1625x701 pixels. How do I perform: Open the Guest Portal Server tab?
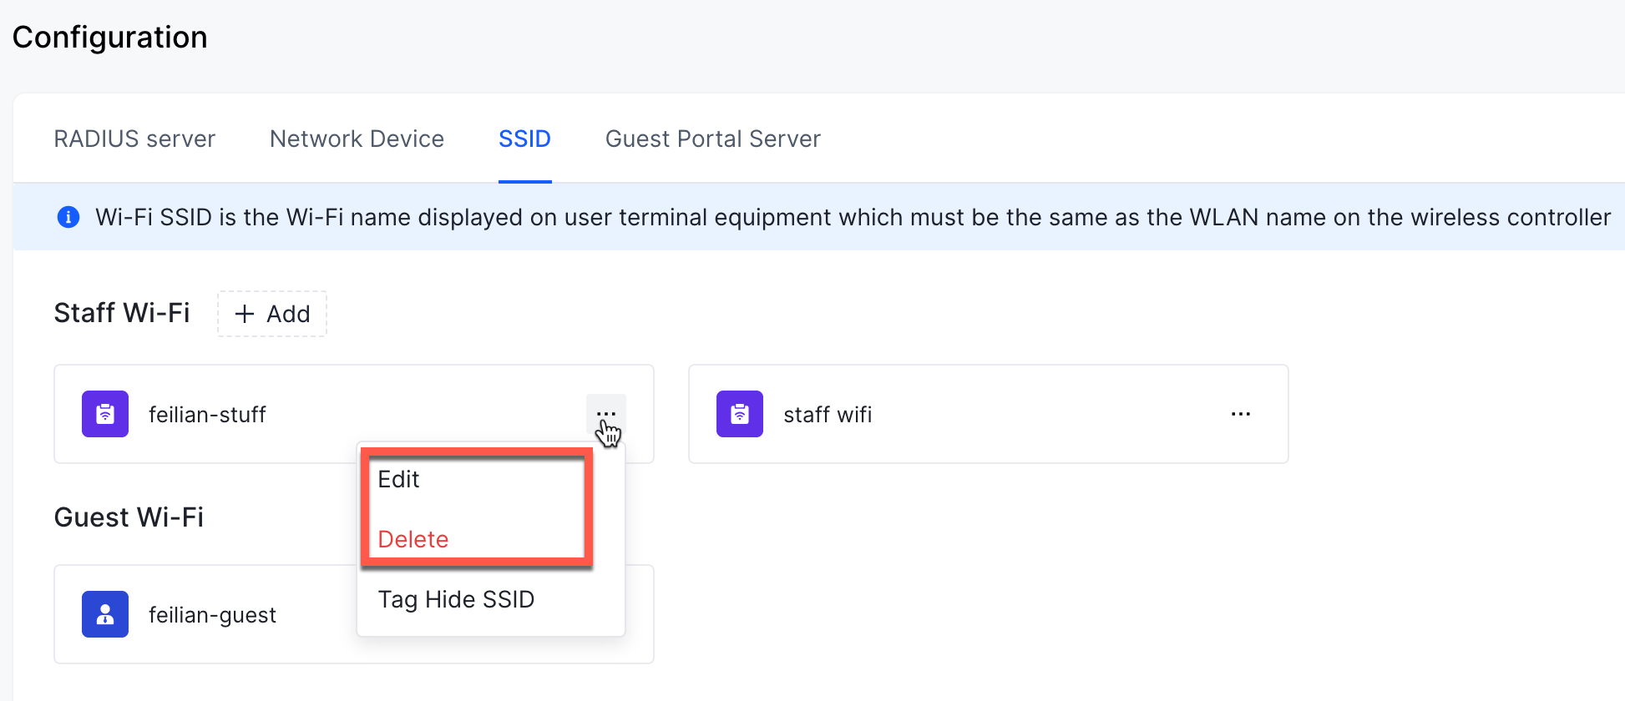click(x=713, y=139)
